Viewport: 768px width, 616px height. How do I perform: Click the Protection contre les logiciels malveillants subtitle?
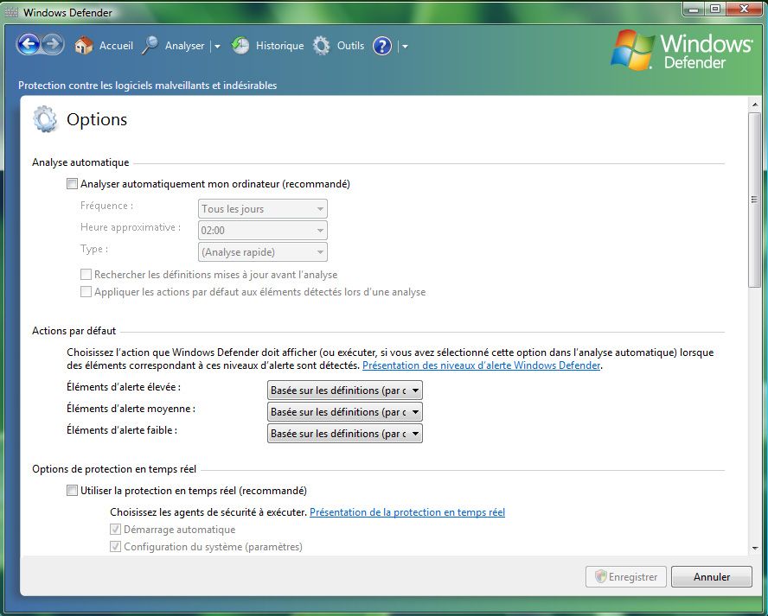pyautogui.click(x=147, y=86)
